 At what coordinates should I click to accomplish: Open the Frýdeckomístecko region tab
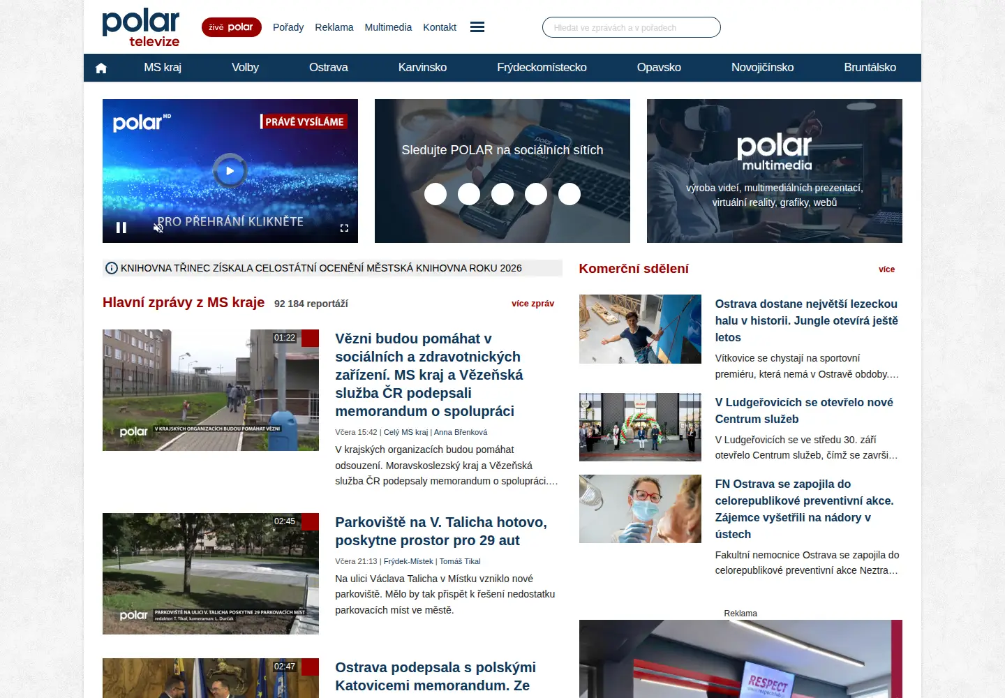click(x=542, y=68)
